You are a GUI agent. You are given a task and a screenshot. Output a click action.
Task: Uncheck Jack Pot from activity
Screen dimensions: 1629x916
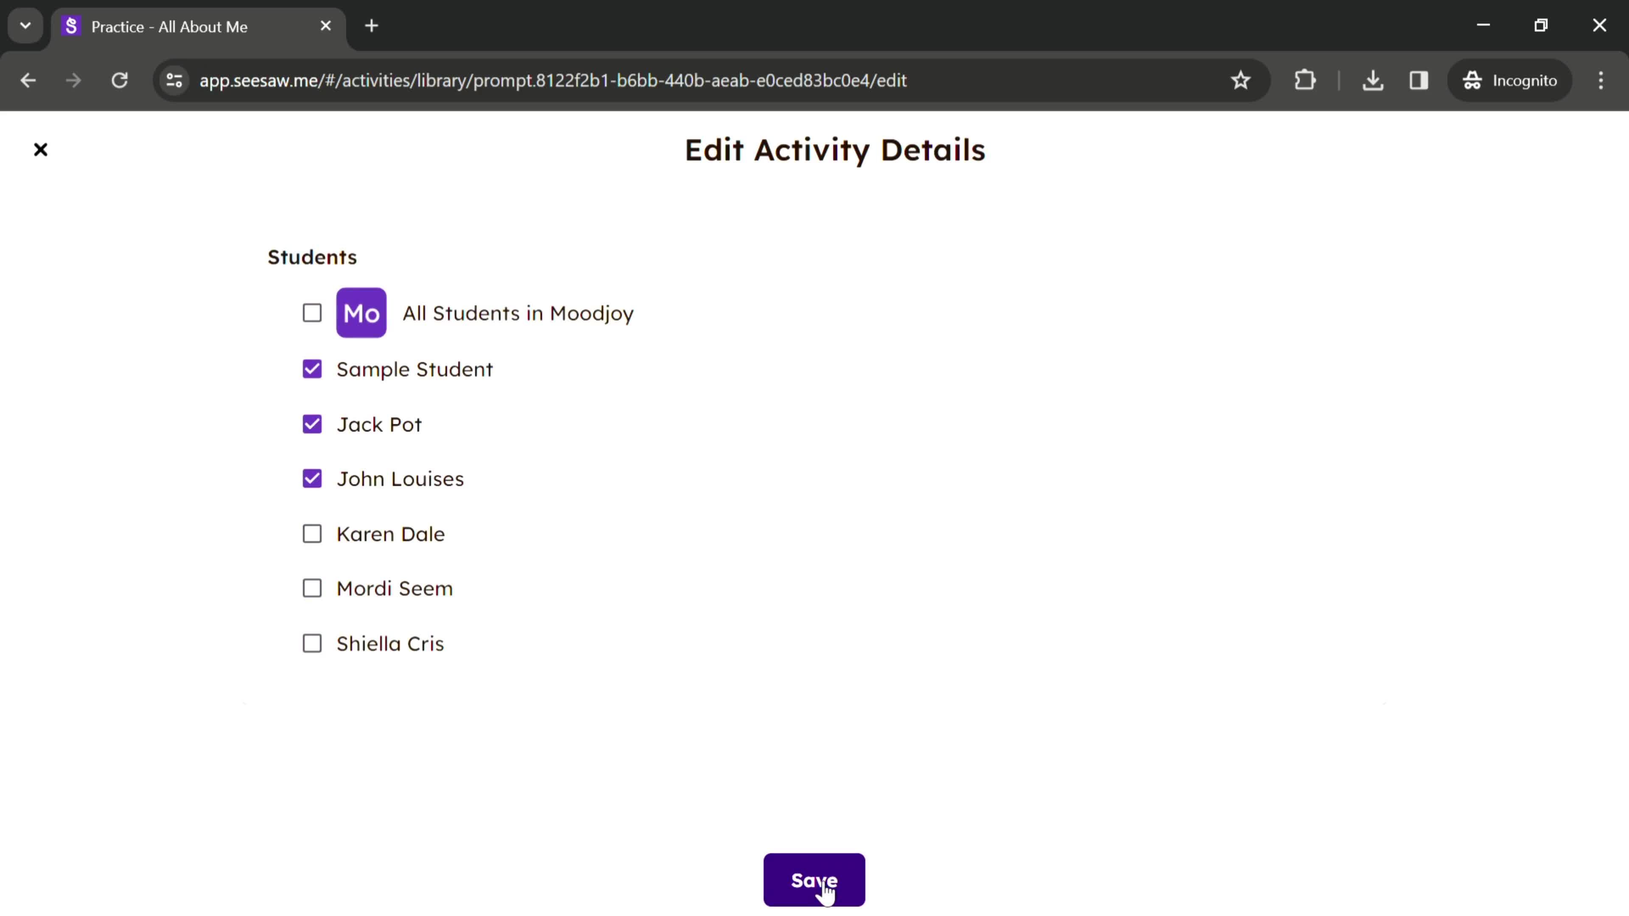312,424
